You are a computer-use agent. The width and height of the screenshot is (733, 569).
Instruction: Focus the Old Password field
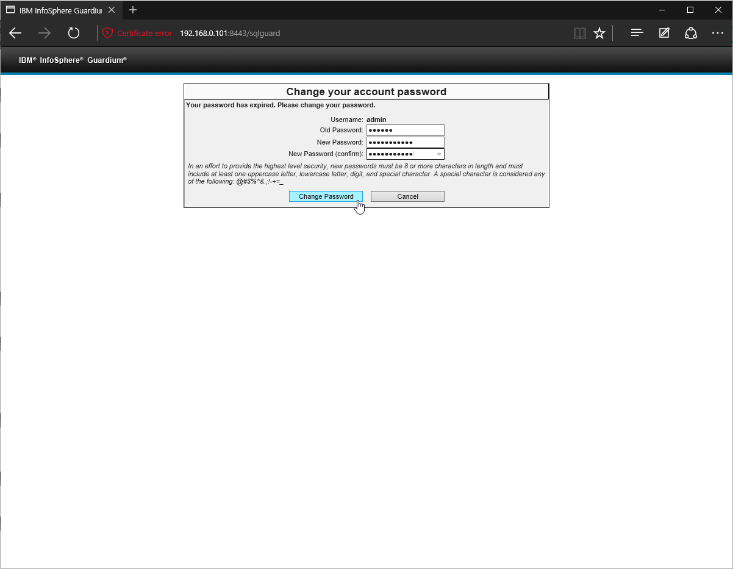[x=405, y=130]
